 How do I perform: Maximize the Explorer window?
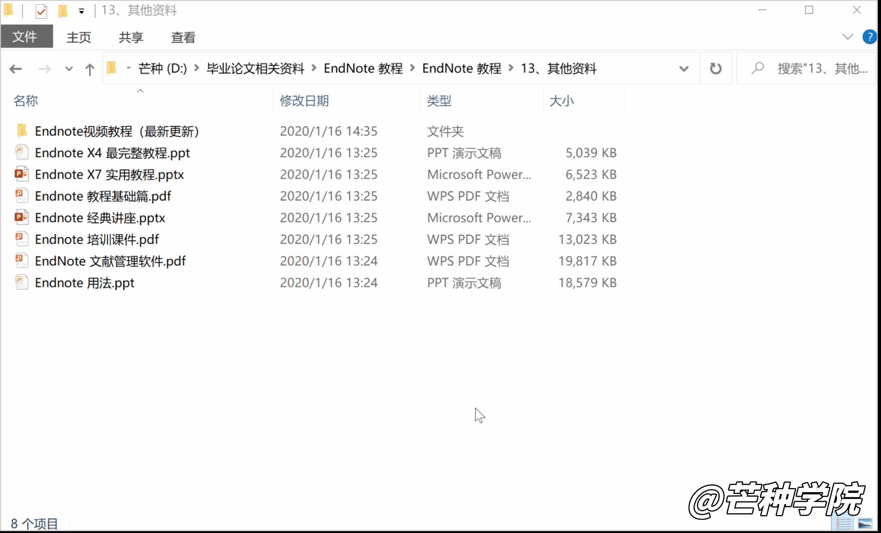point(809,10)
